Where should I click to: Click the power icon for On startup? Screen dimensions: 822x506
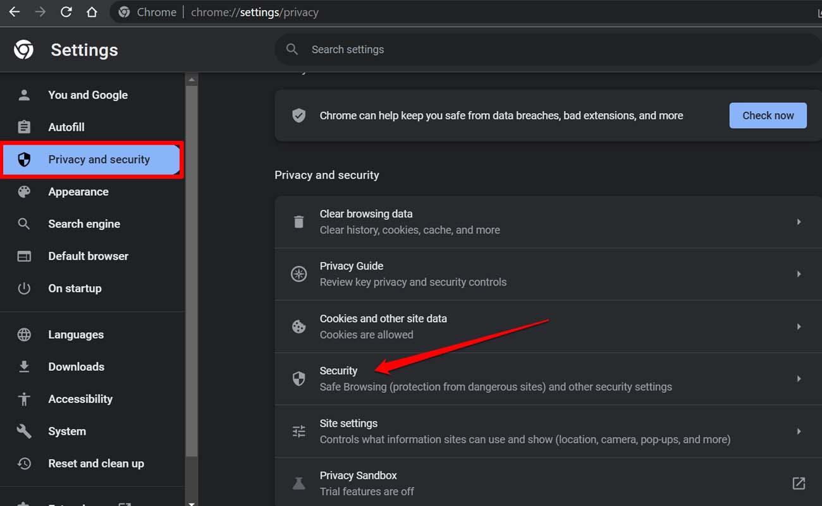(24, 288)
